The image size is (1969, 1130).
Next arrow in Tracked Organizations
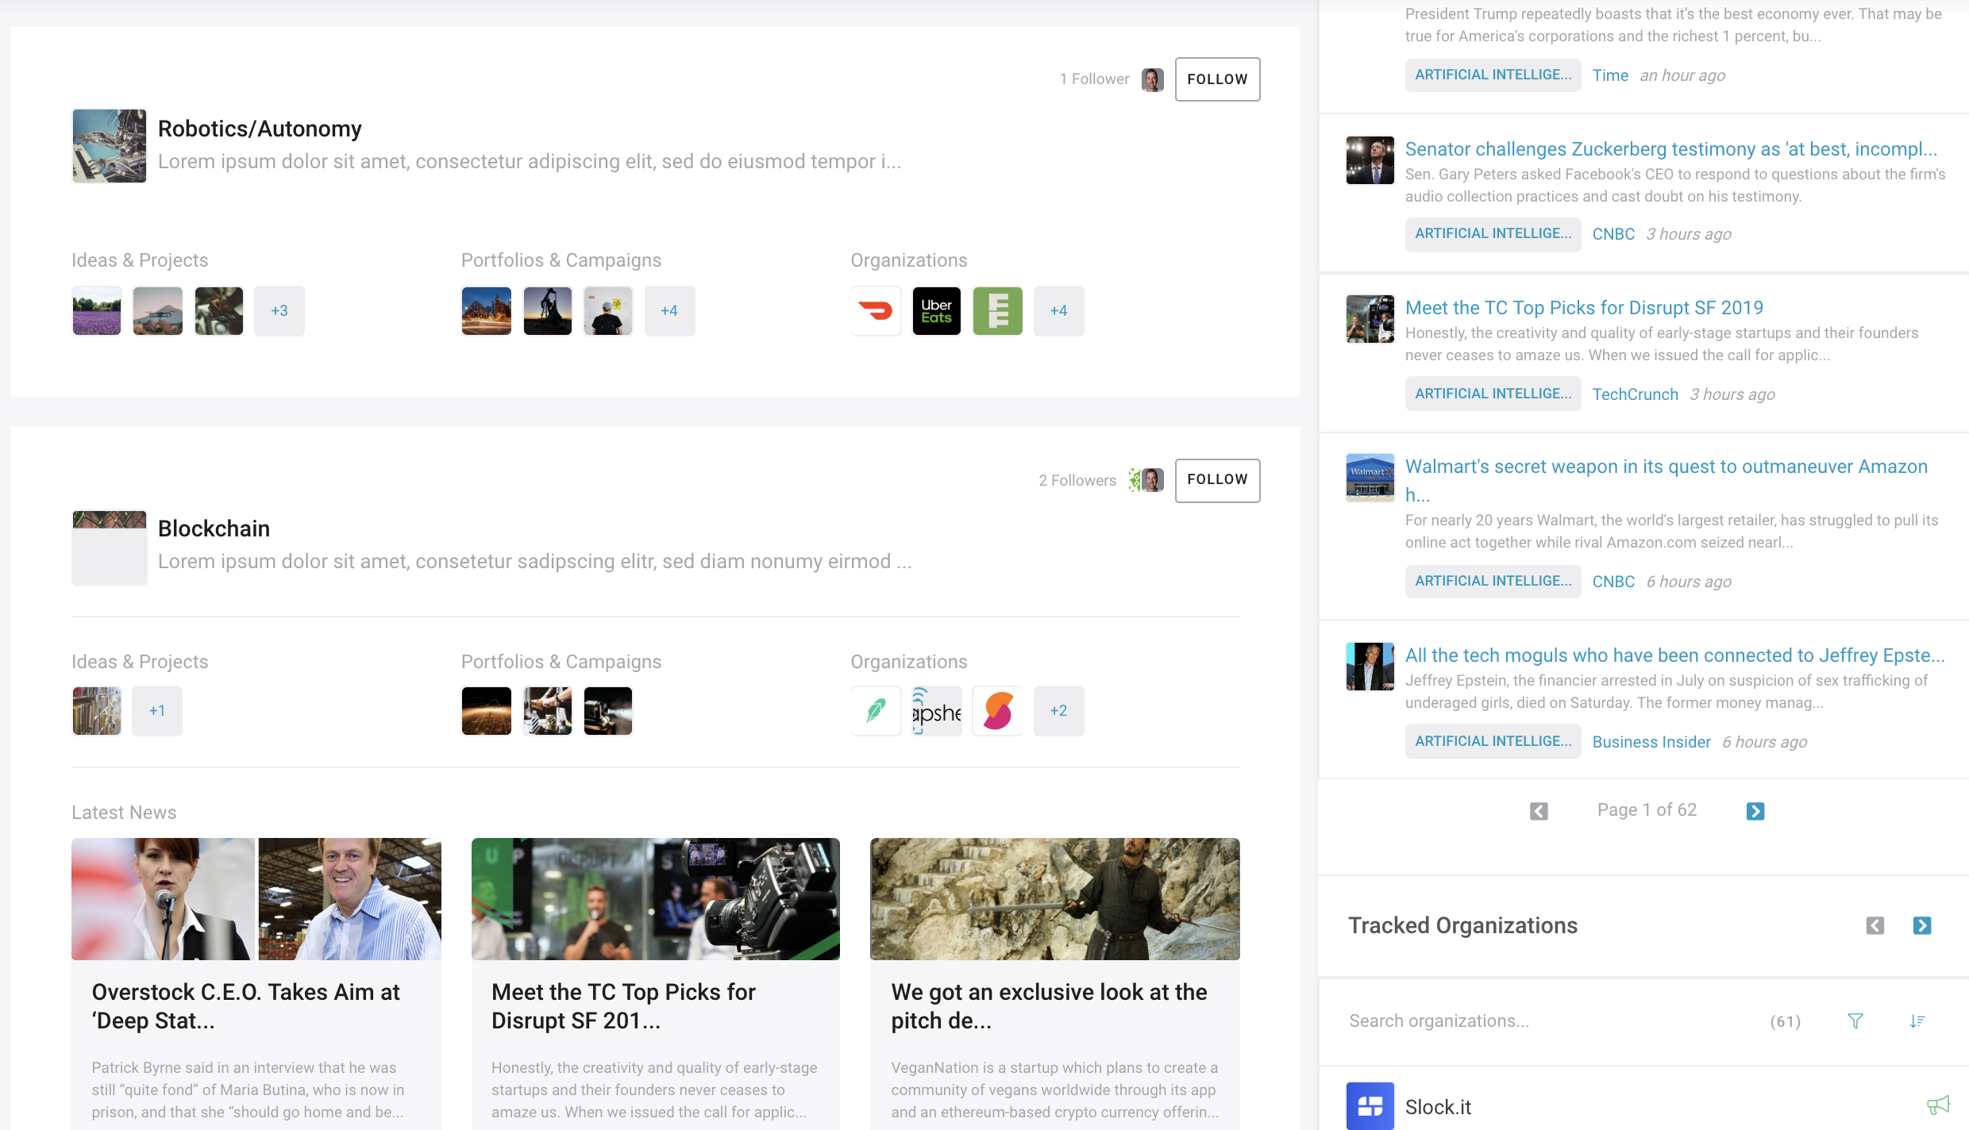[x=1922, y=926]
